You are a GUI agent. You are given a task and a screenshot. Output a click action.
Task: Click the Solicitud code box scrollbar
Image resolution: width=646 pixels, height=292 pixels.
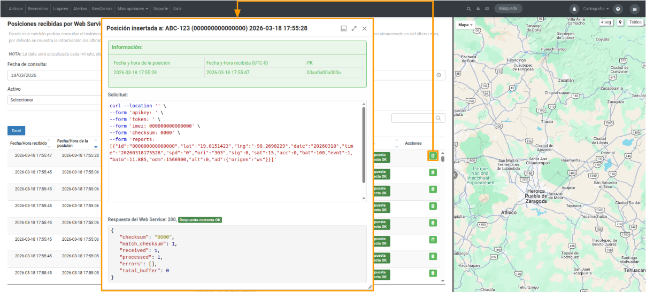[x=364, y=144]
